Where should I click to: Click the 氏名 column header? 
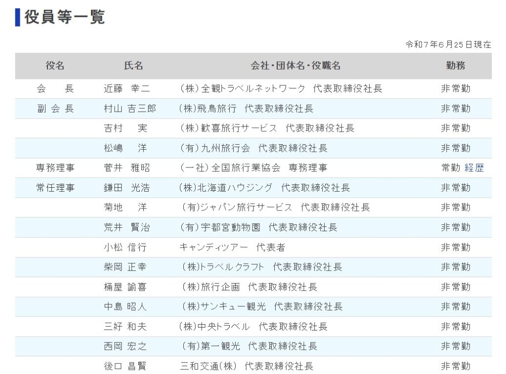pyautogui.click(x=133, y=66)
